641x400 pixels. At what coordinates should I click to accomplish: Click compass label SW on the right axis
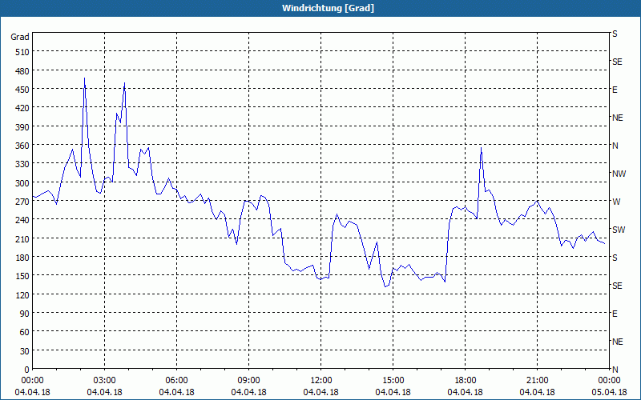619,230
